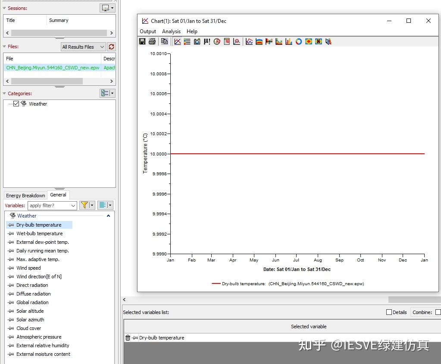The height and width of the screenshot is (364, 441).
Task: Open the Sessions panel options icon
Action: pos(106,8)
